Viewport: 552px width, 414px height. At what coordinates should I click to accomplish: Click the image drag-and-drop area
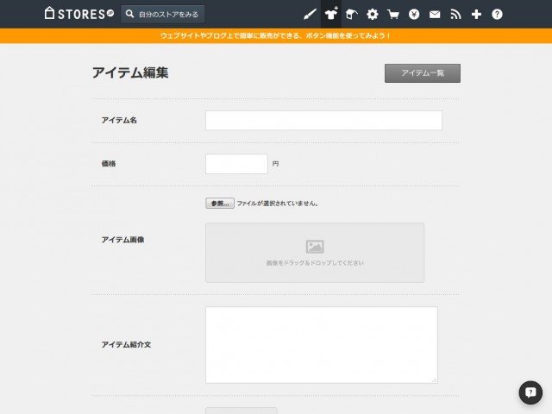coord(315,253)
